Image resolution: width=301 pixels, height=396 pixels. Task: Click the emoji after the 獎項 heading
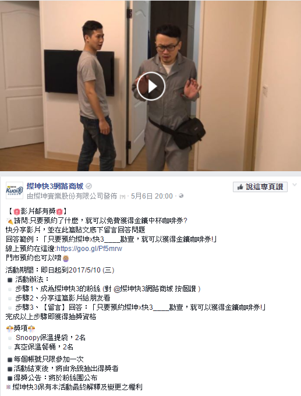coord(31,328)
